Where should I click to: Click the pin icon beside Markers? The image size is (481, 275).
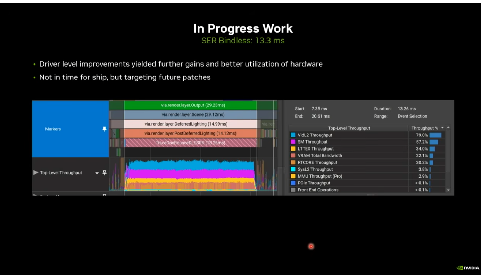[105, 129]
